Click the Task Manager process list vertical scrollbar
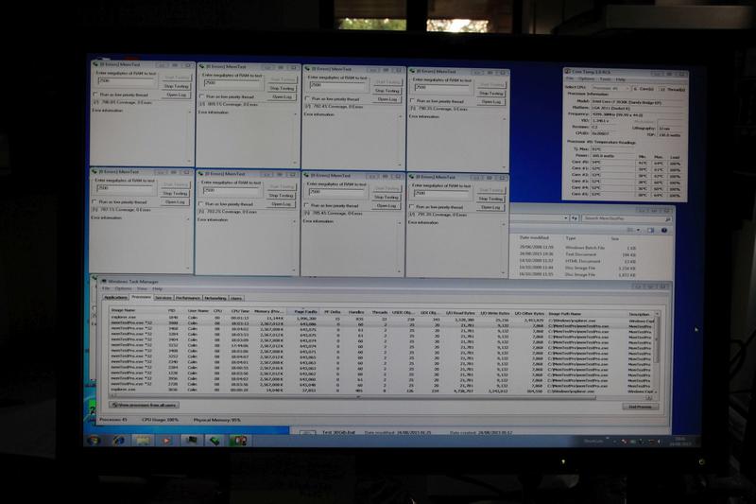 tap(657, 355)
